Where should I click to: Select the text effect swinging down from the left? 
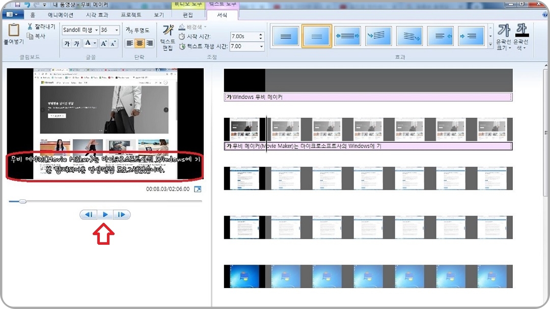point(378,36)
